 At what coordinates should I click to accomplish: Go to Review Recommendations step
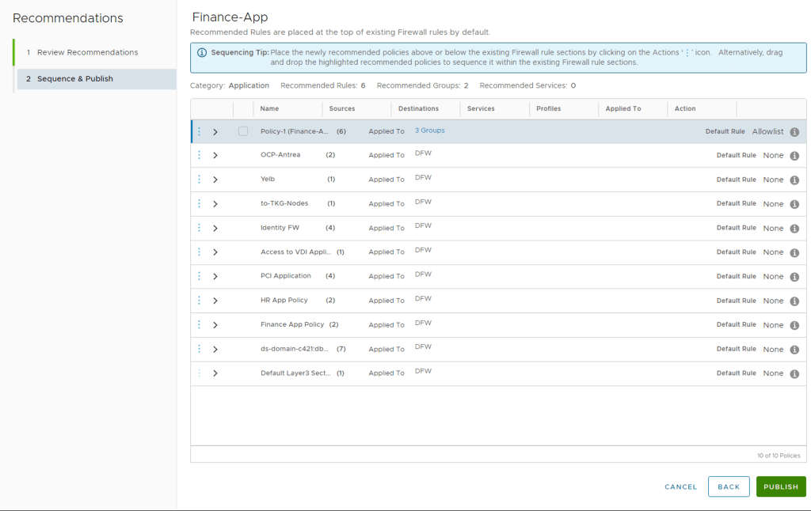(87, 52)
